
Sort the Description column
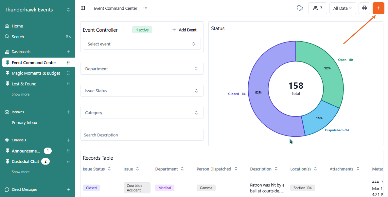click(276, 169)
